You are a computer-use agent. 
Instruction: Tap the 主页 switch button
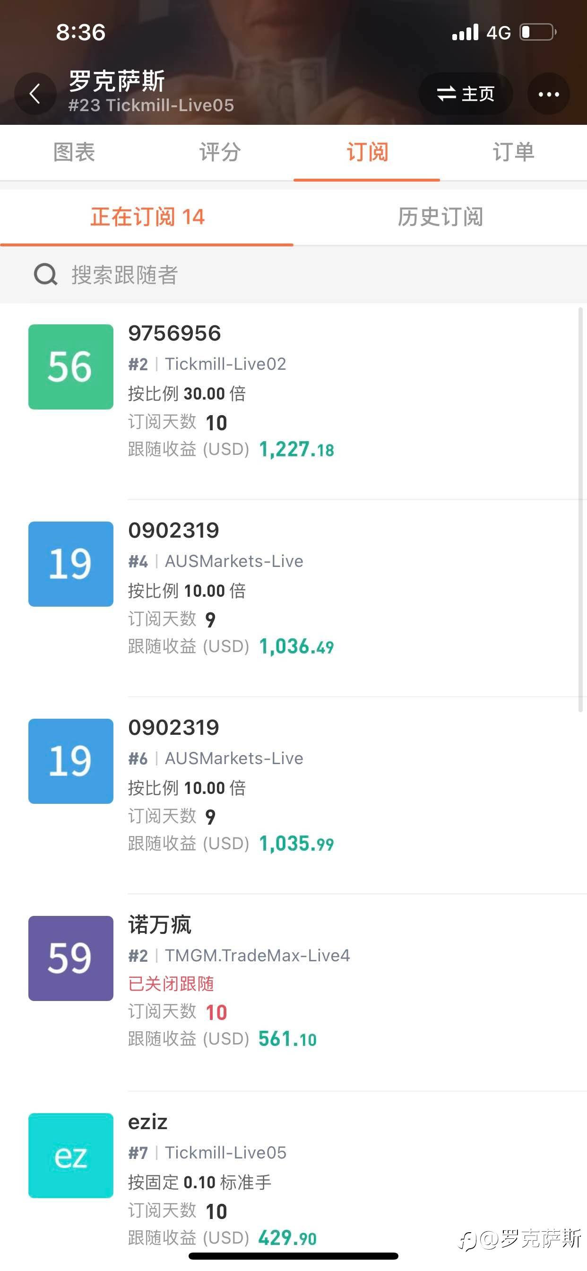pyautogui.click(x=466, y=94)
